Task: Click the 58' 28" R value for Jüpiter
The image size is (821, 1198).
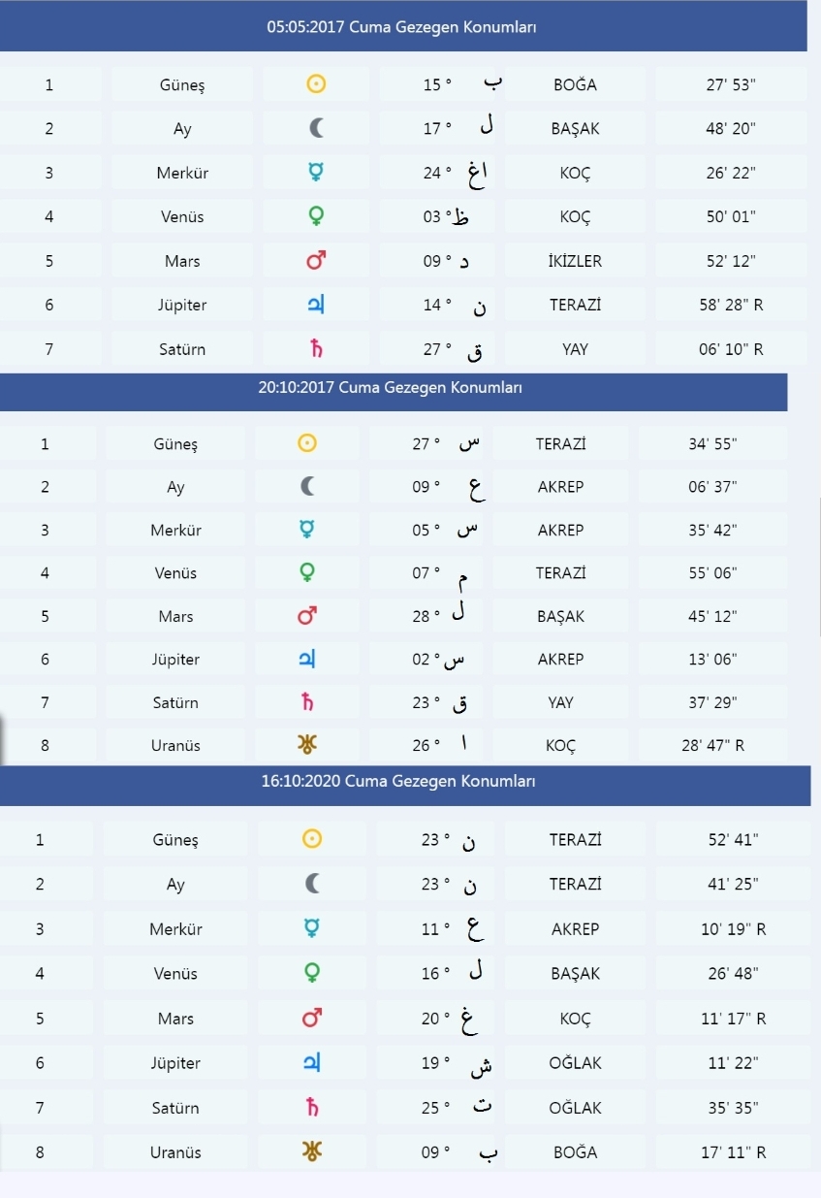Action: coord(731,305)
